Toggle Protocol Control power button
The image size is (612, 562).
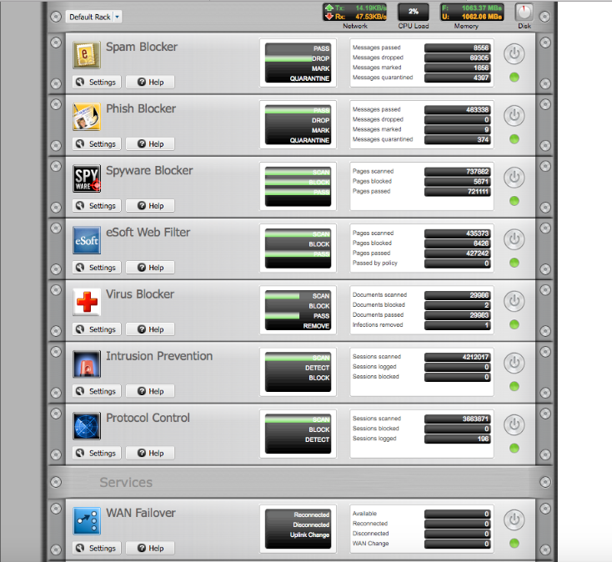coord(514,424)
